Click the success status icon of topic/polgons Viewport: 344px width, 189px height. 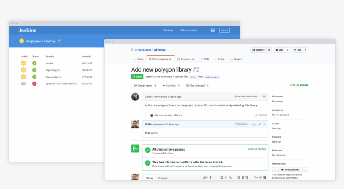click(x=34, y=77)
